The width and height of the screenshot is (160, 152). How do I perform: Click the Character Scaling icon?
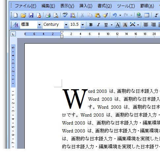133,24
